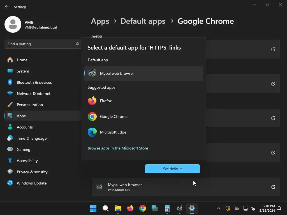
Task: Choose Google Chrome from suggested apps
Action: tap(143, 116)
